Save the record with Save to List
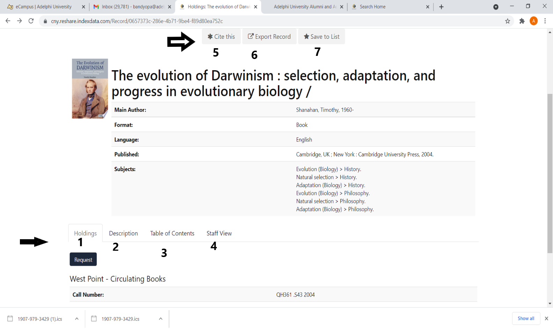The image size is (553, 330). click(322, 37)
